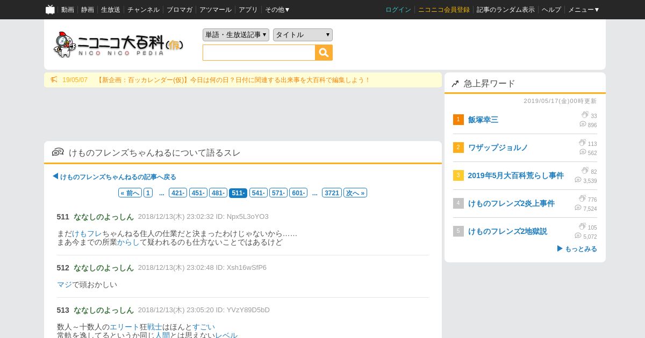The height and width of the screenshot is (338, 645).
Task: Open ブロマガ in the top navigation
Action: click(x=180, y=10)
